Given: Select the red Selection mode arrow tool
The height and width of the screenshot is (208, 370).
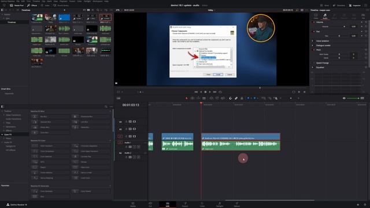Looking at the screenshot, I should click(186, 98).
